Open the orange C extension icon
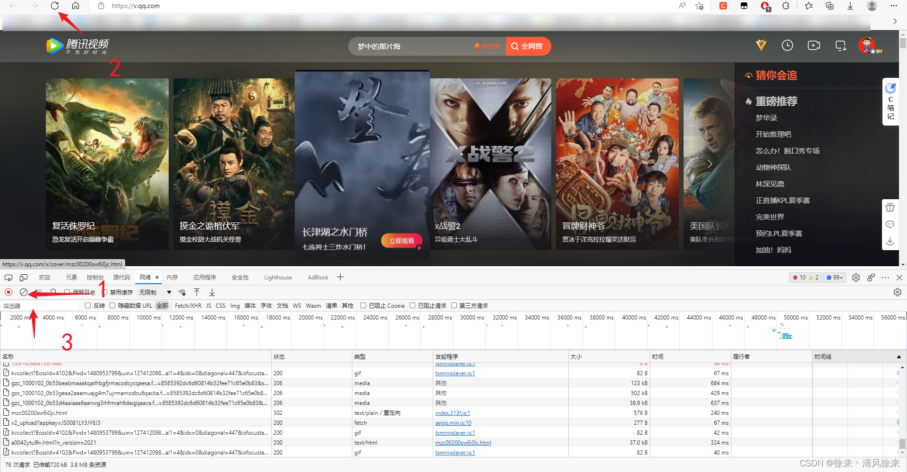 pyautogui.click(x=723, y=6)
